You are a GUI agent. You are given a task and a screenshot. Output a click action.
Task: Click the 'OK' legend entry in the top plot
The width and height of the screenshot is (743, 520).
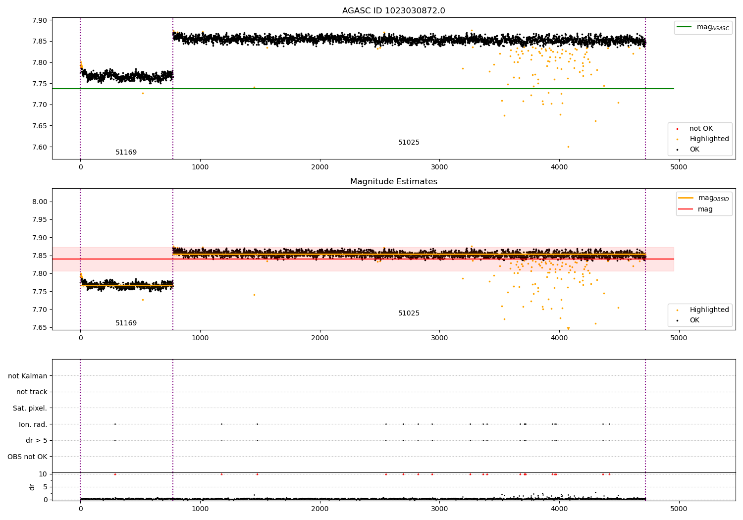point(689,150)
